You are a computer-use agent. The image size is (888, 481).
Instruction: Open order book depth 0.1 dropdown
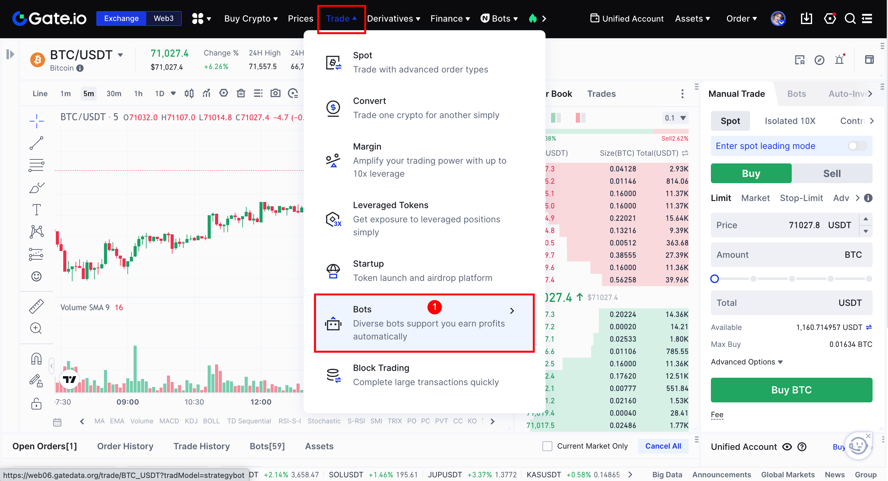coord(675,118)
